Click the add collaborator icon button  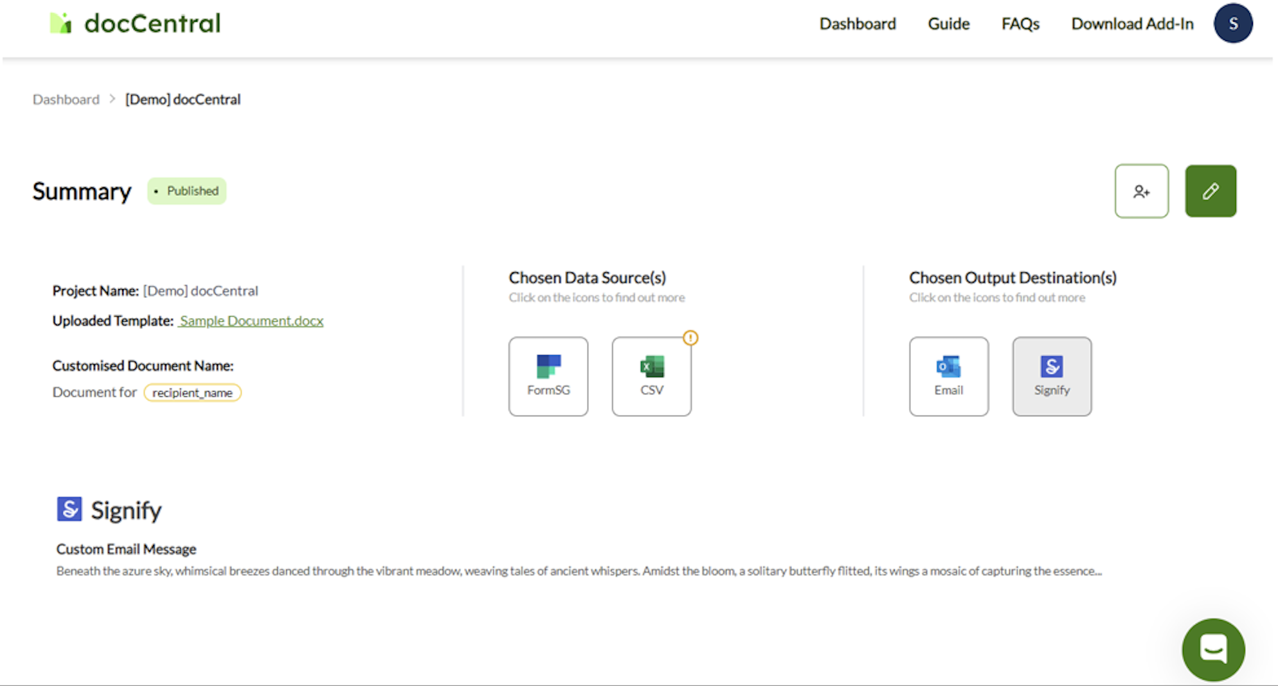pyautogui.click(x=1141, y=191)
